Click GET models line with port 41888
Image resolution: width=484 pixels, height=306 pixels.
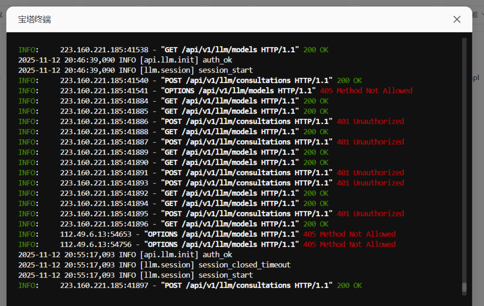[x=173, y=132]
